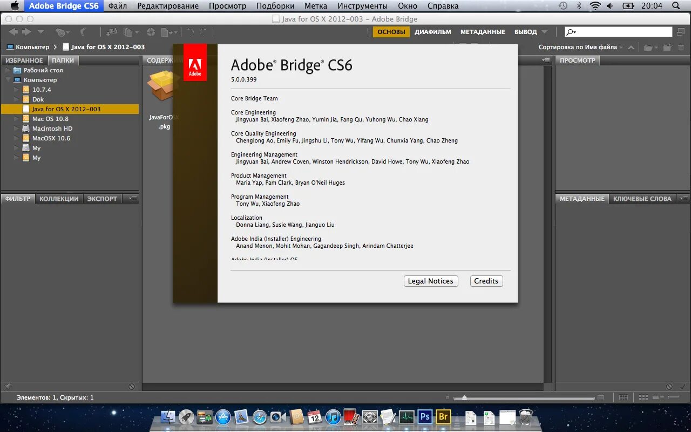Image resolution: width=691 pixels, height=432 pixels.
Task: Open recent folder icon dropdown
Action: [651, 48]
